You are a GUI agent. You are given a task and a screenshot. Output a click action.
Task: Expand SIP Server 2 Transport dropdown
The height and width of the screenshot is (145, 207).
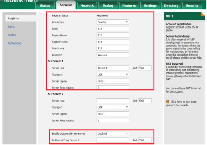coord(113,107)
